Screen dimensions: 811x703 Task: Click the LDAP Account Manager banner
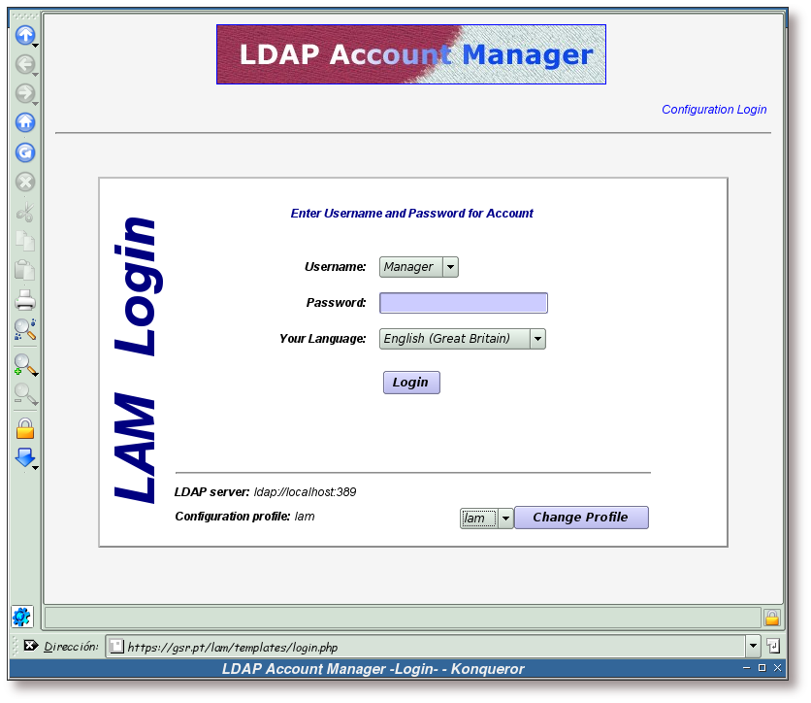(411, 54)
